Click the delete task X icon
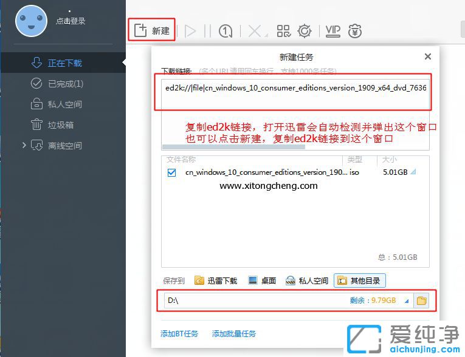 click(255, 31)
